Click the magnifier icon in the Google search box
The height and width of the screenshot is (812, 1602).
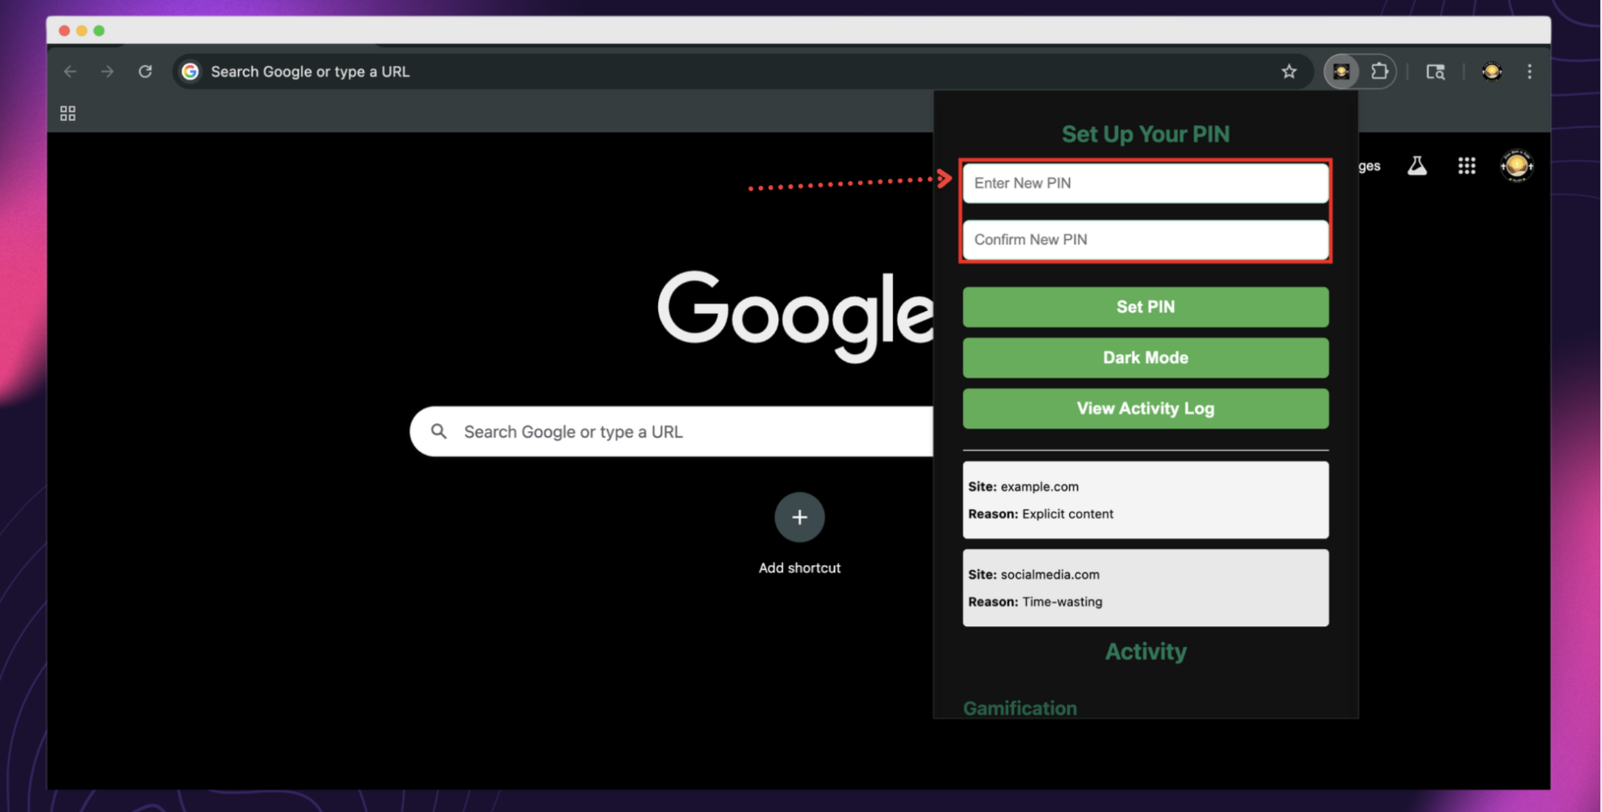(439, 431)
